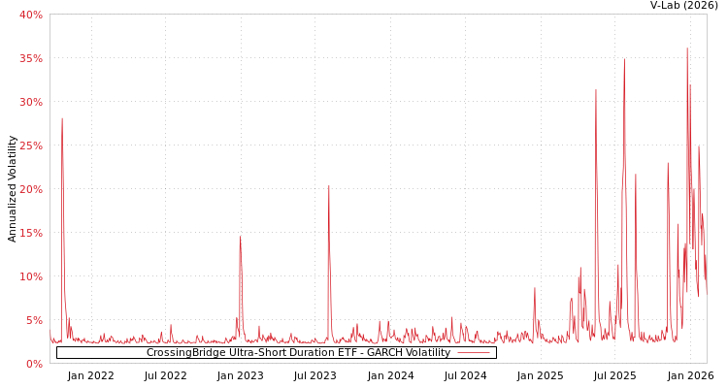Click the 40% y-axis label

tap(31, 15)
